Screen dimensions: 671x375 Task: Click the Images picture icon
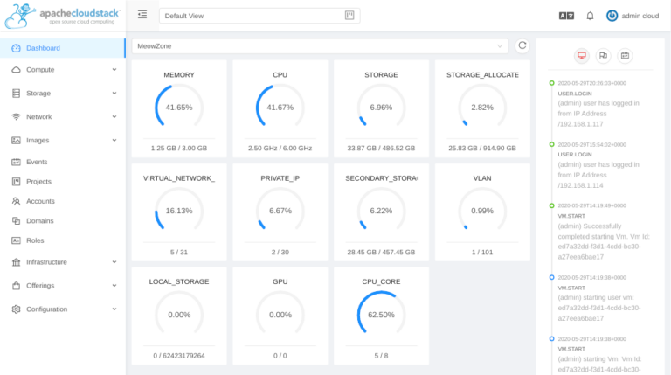coord(16,140)
